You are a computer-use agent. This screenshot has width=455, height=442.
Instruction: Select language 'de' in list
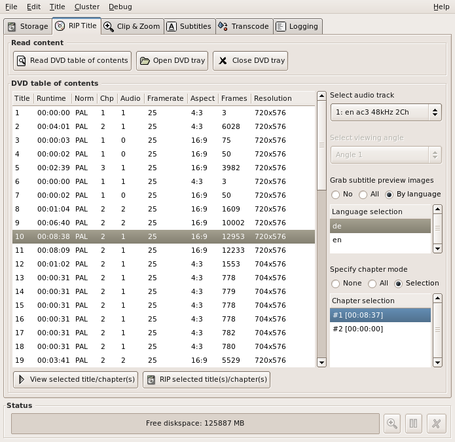[x=380, y=226]
